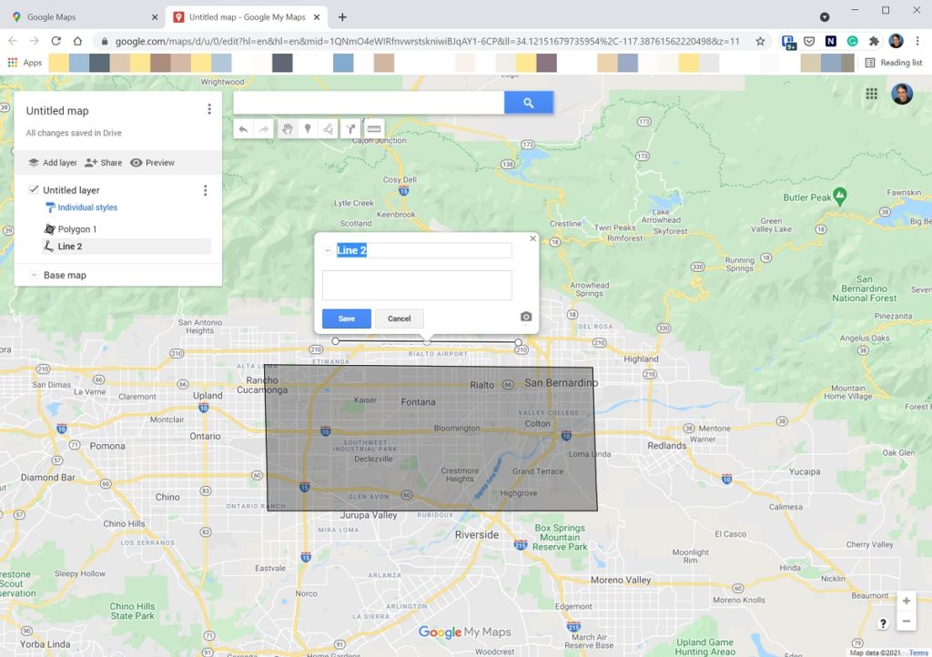Select the pan hand tool
This screenshot has width=932, height=657.
[x=288, y=128]
